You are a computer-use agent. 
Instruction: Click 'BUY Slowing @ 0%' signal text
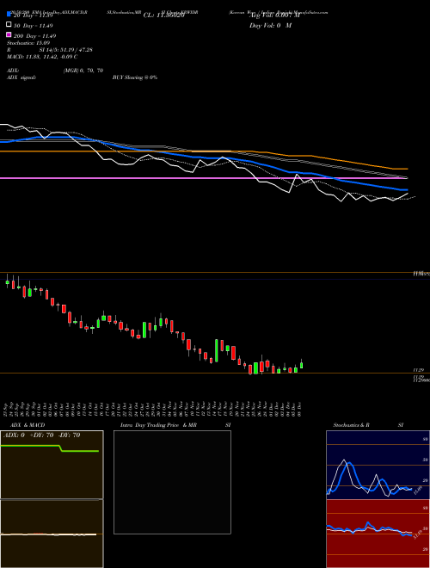135,77
